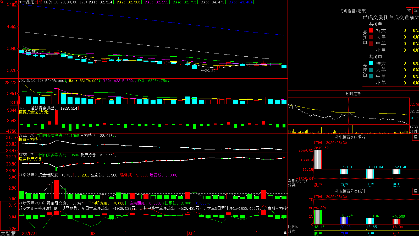Switch Dragon-Tiger panel to 笔 mode
Screen dimensions: 419x236
(416, 11)
